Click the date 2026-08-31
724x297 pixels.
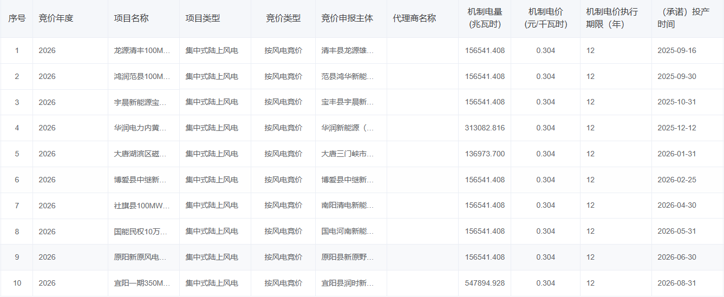(677, 283)
